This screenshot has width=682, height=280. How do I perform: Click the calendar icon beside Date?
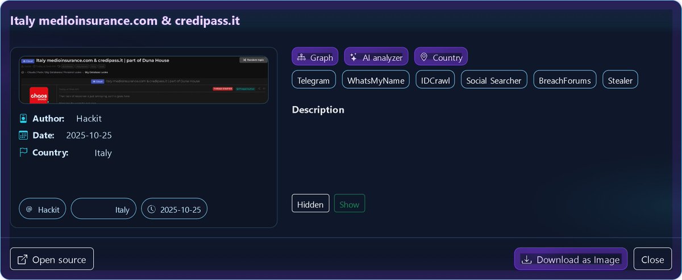tap(23, 135)
